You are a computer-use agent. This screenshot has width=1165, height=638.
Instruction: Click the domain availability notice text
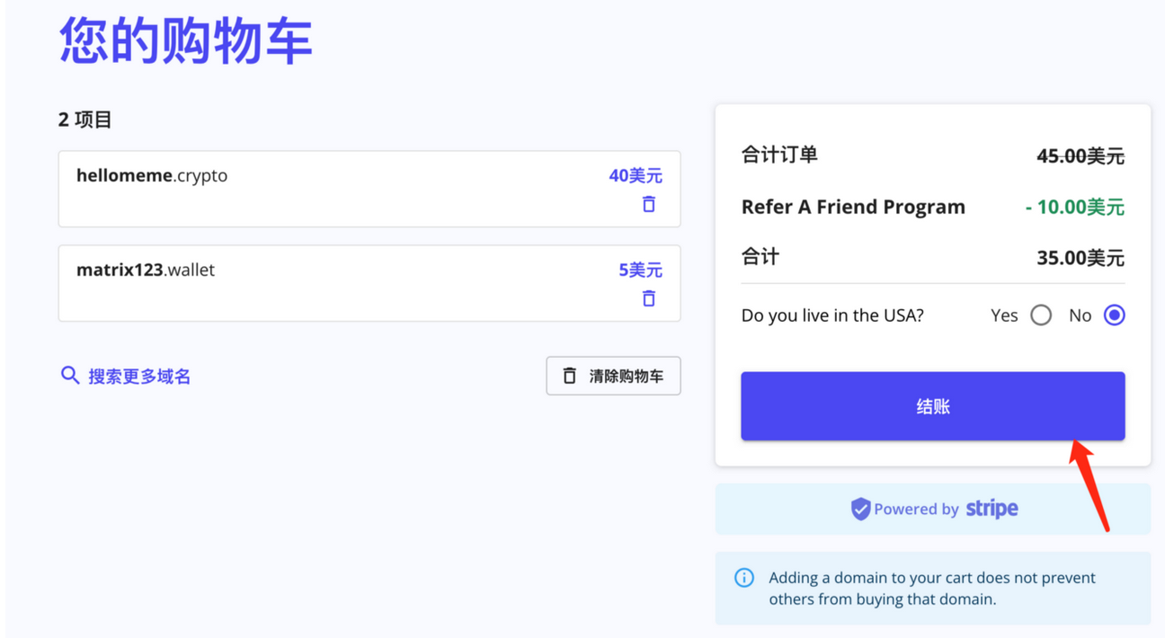[x=932, y=589]
